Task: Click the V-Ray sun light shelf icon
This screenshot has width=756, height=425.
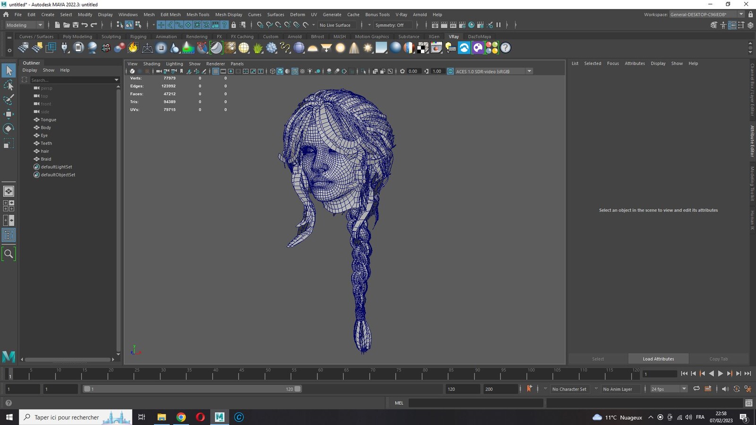Action: [x=368, y=48]
